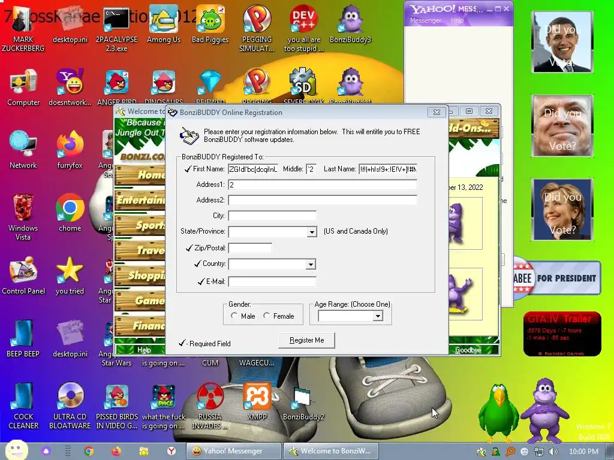Click the purple BonziBuddy gorilla character
614x460 pixels.
pos(544,410)
